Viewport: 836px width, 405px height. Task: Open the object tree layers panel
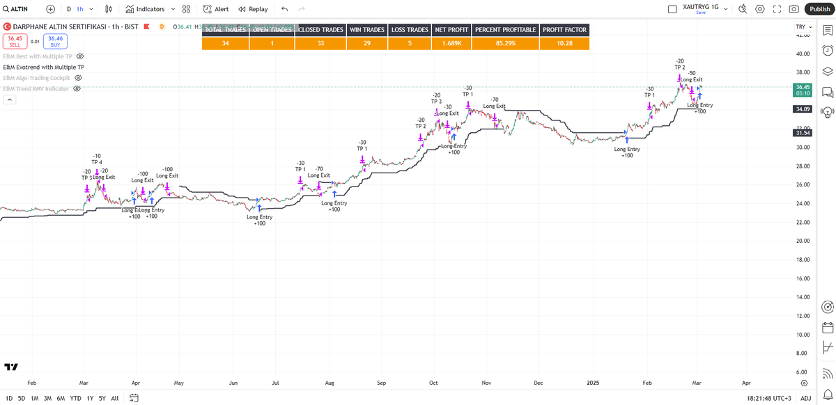click(828, 71)
